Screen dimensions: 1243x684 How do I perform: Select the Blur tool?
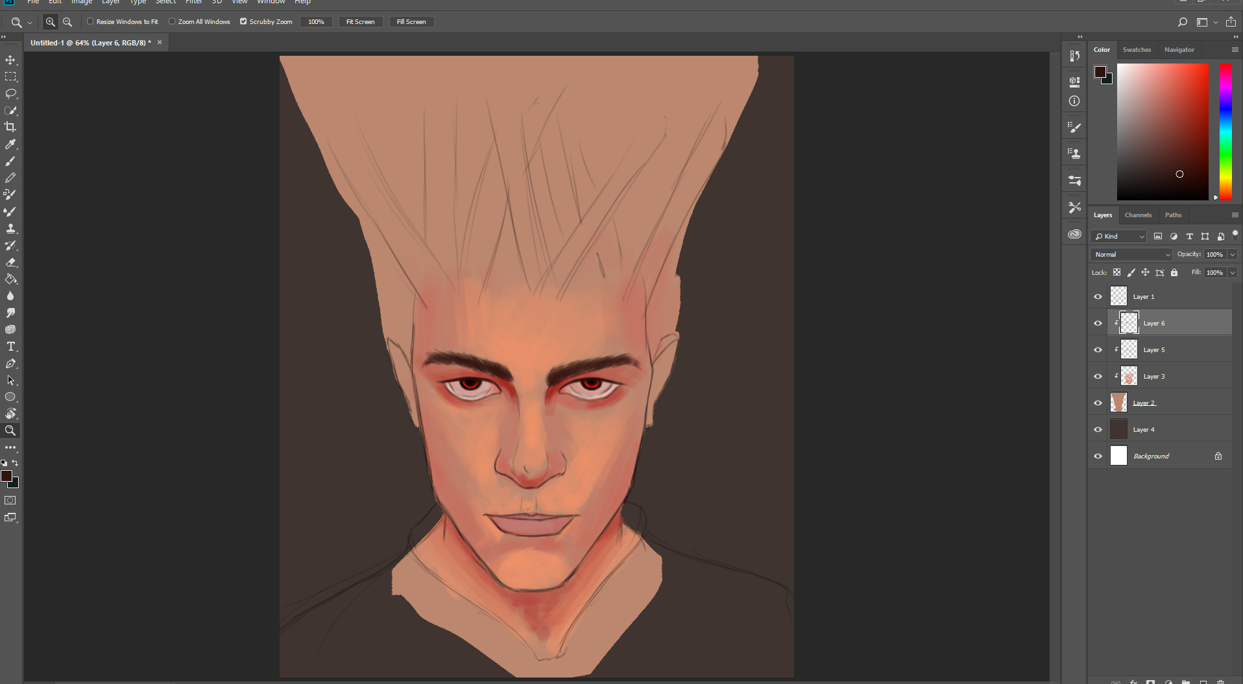(10, 296)
